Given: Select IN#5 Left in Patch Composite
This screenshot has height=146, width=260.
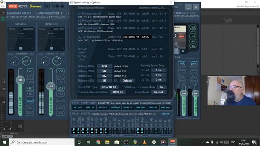Looking at the screenshot, I should [x=153, y=107].
